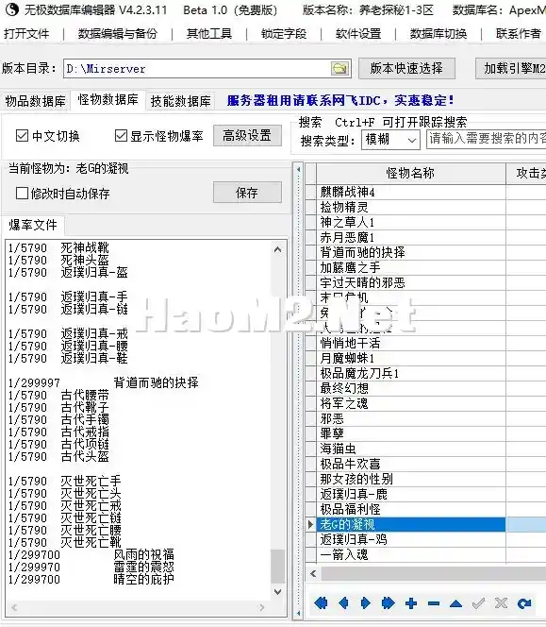Open the 搜索类型 模糊 dropdown
Screen dimensions: 546x627
pos(390,140)
